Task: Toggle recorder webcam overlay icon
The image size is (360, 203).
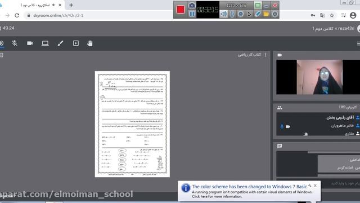Action: (x=241, y=14)
